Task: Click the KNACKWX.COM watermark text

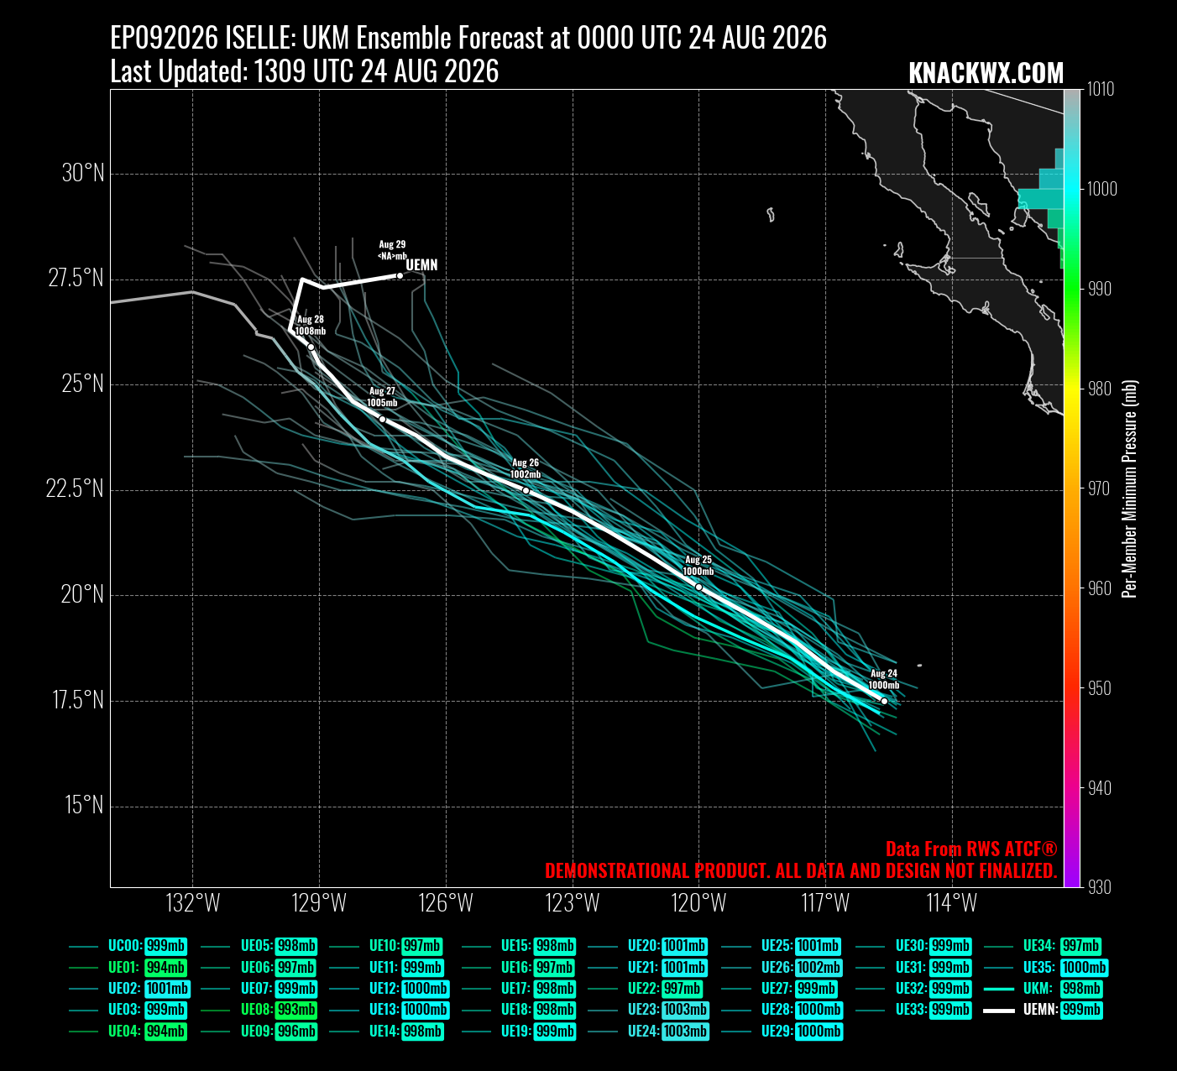Action: tap(986, 74)
